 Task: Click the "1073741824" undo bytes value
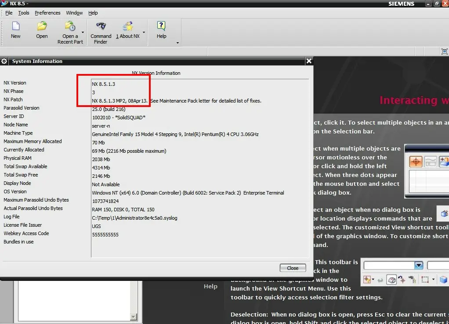pos(105,201)
